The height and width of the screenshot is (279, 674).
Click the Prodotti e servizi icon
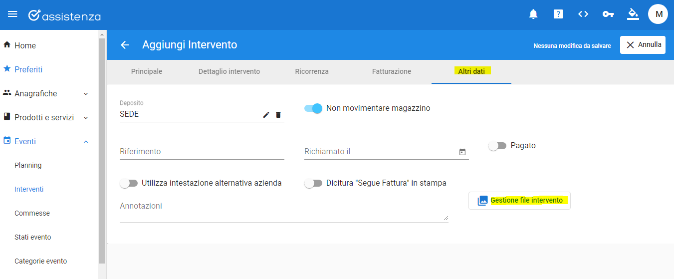click(7, 117)
